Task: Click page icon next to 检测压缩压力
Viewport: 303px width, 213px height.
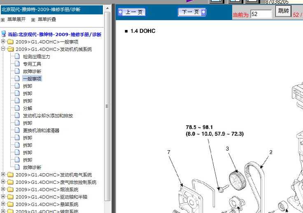Action: tap(17, 56)
